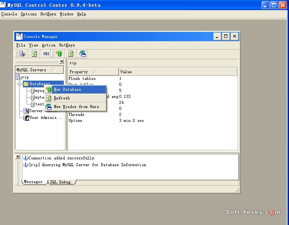Sort by MySQL Servers column header
The height and width of the screenshot is (225, 289).
point(39,70)
